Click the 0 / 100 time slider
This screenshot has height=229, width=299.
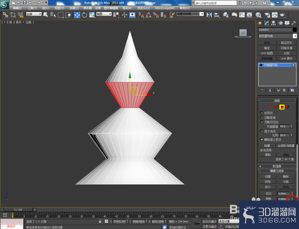18,210
